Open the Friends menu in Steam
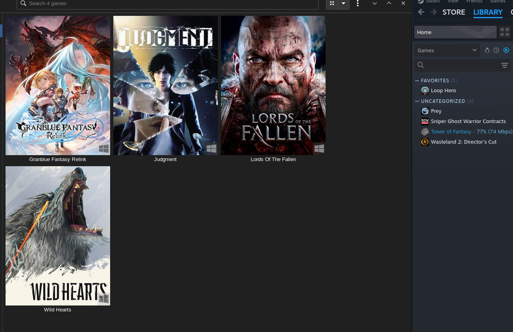 (x=474, y=2)
